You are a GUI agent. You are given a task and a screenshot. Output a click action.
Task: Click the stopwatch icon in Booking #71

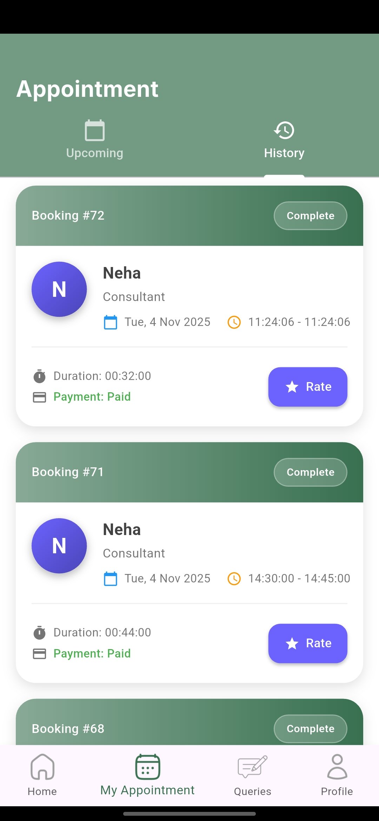coord(39,632)
